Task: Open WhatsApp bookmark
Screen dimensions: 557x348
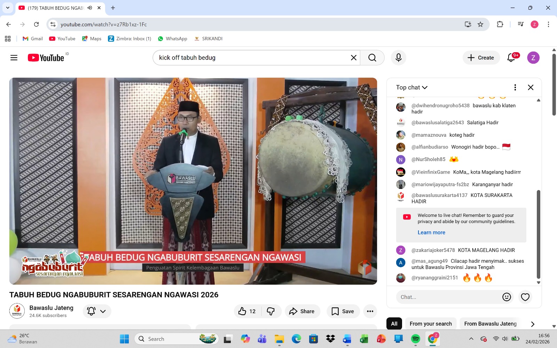Action: coord(172,39)
